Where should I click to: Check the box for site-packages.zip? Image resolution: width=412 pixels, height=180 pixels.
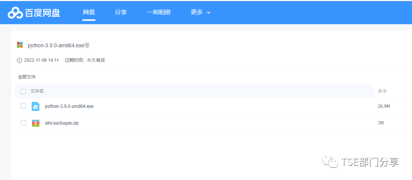(23, 123)
